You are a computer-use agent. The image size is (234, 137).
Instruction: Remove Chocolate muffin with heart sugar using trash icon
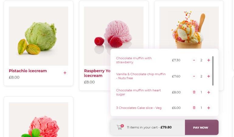click(194, 92)
